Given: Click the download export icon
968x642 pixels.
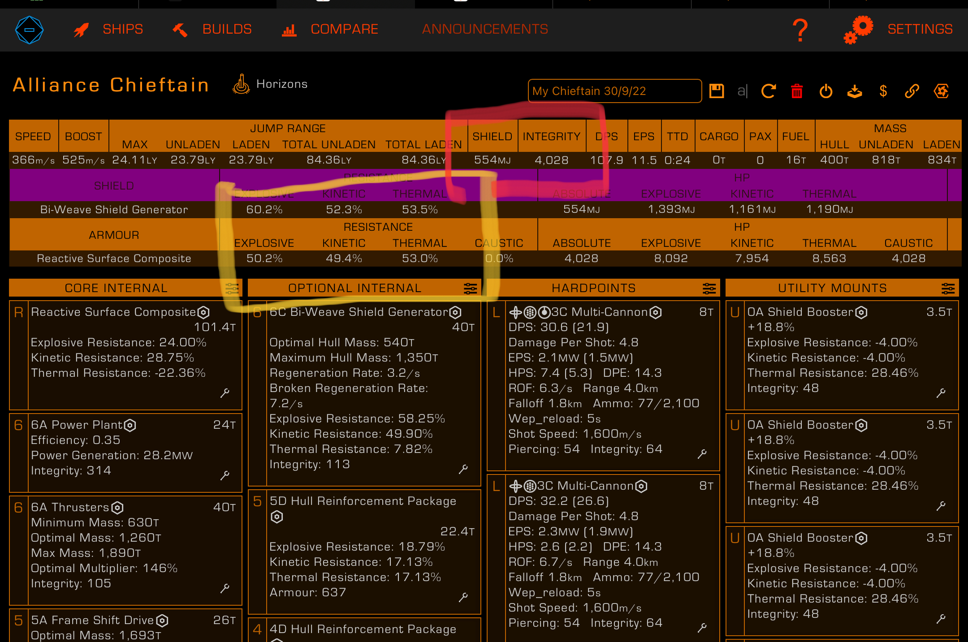Looking at the screenshot, I should click(855, 91).
